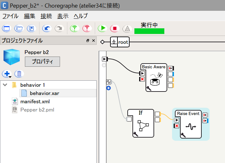The width and height of the screenshot is (225, 163).
Task: Select Pepper b2.pml in project files
Action: tap(37, 110)
